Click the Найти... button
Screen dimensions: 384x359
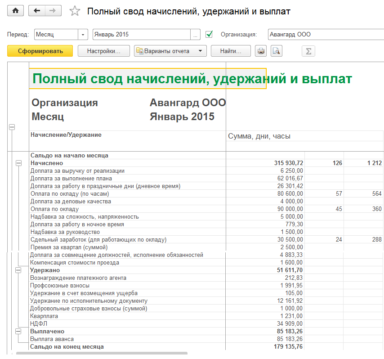coord(231,51)
